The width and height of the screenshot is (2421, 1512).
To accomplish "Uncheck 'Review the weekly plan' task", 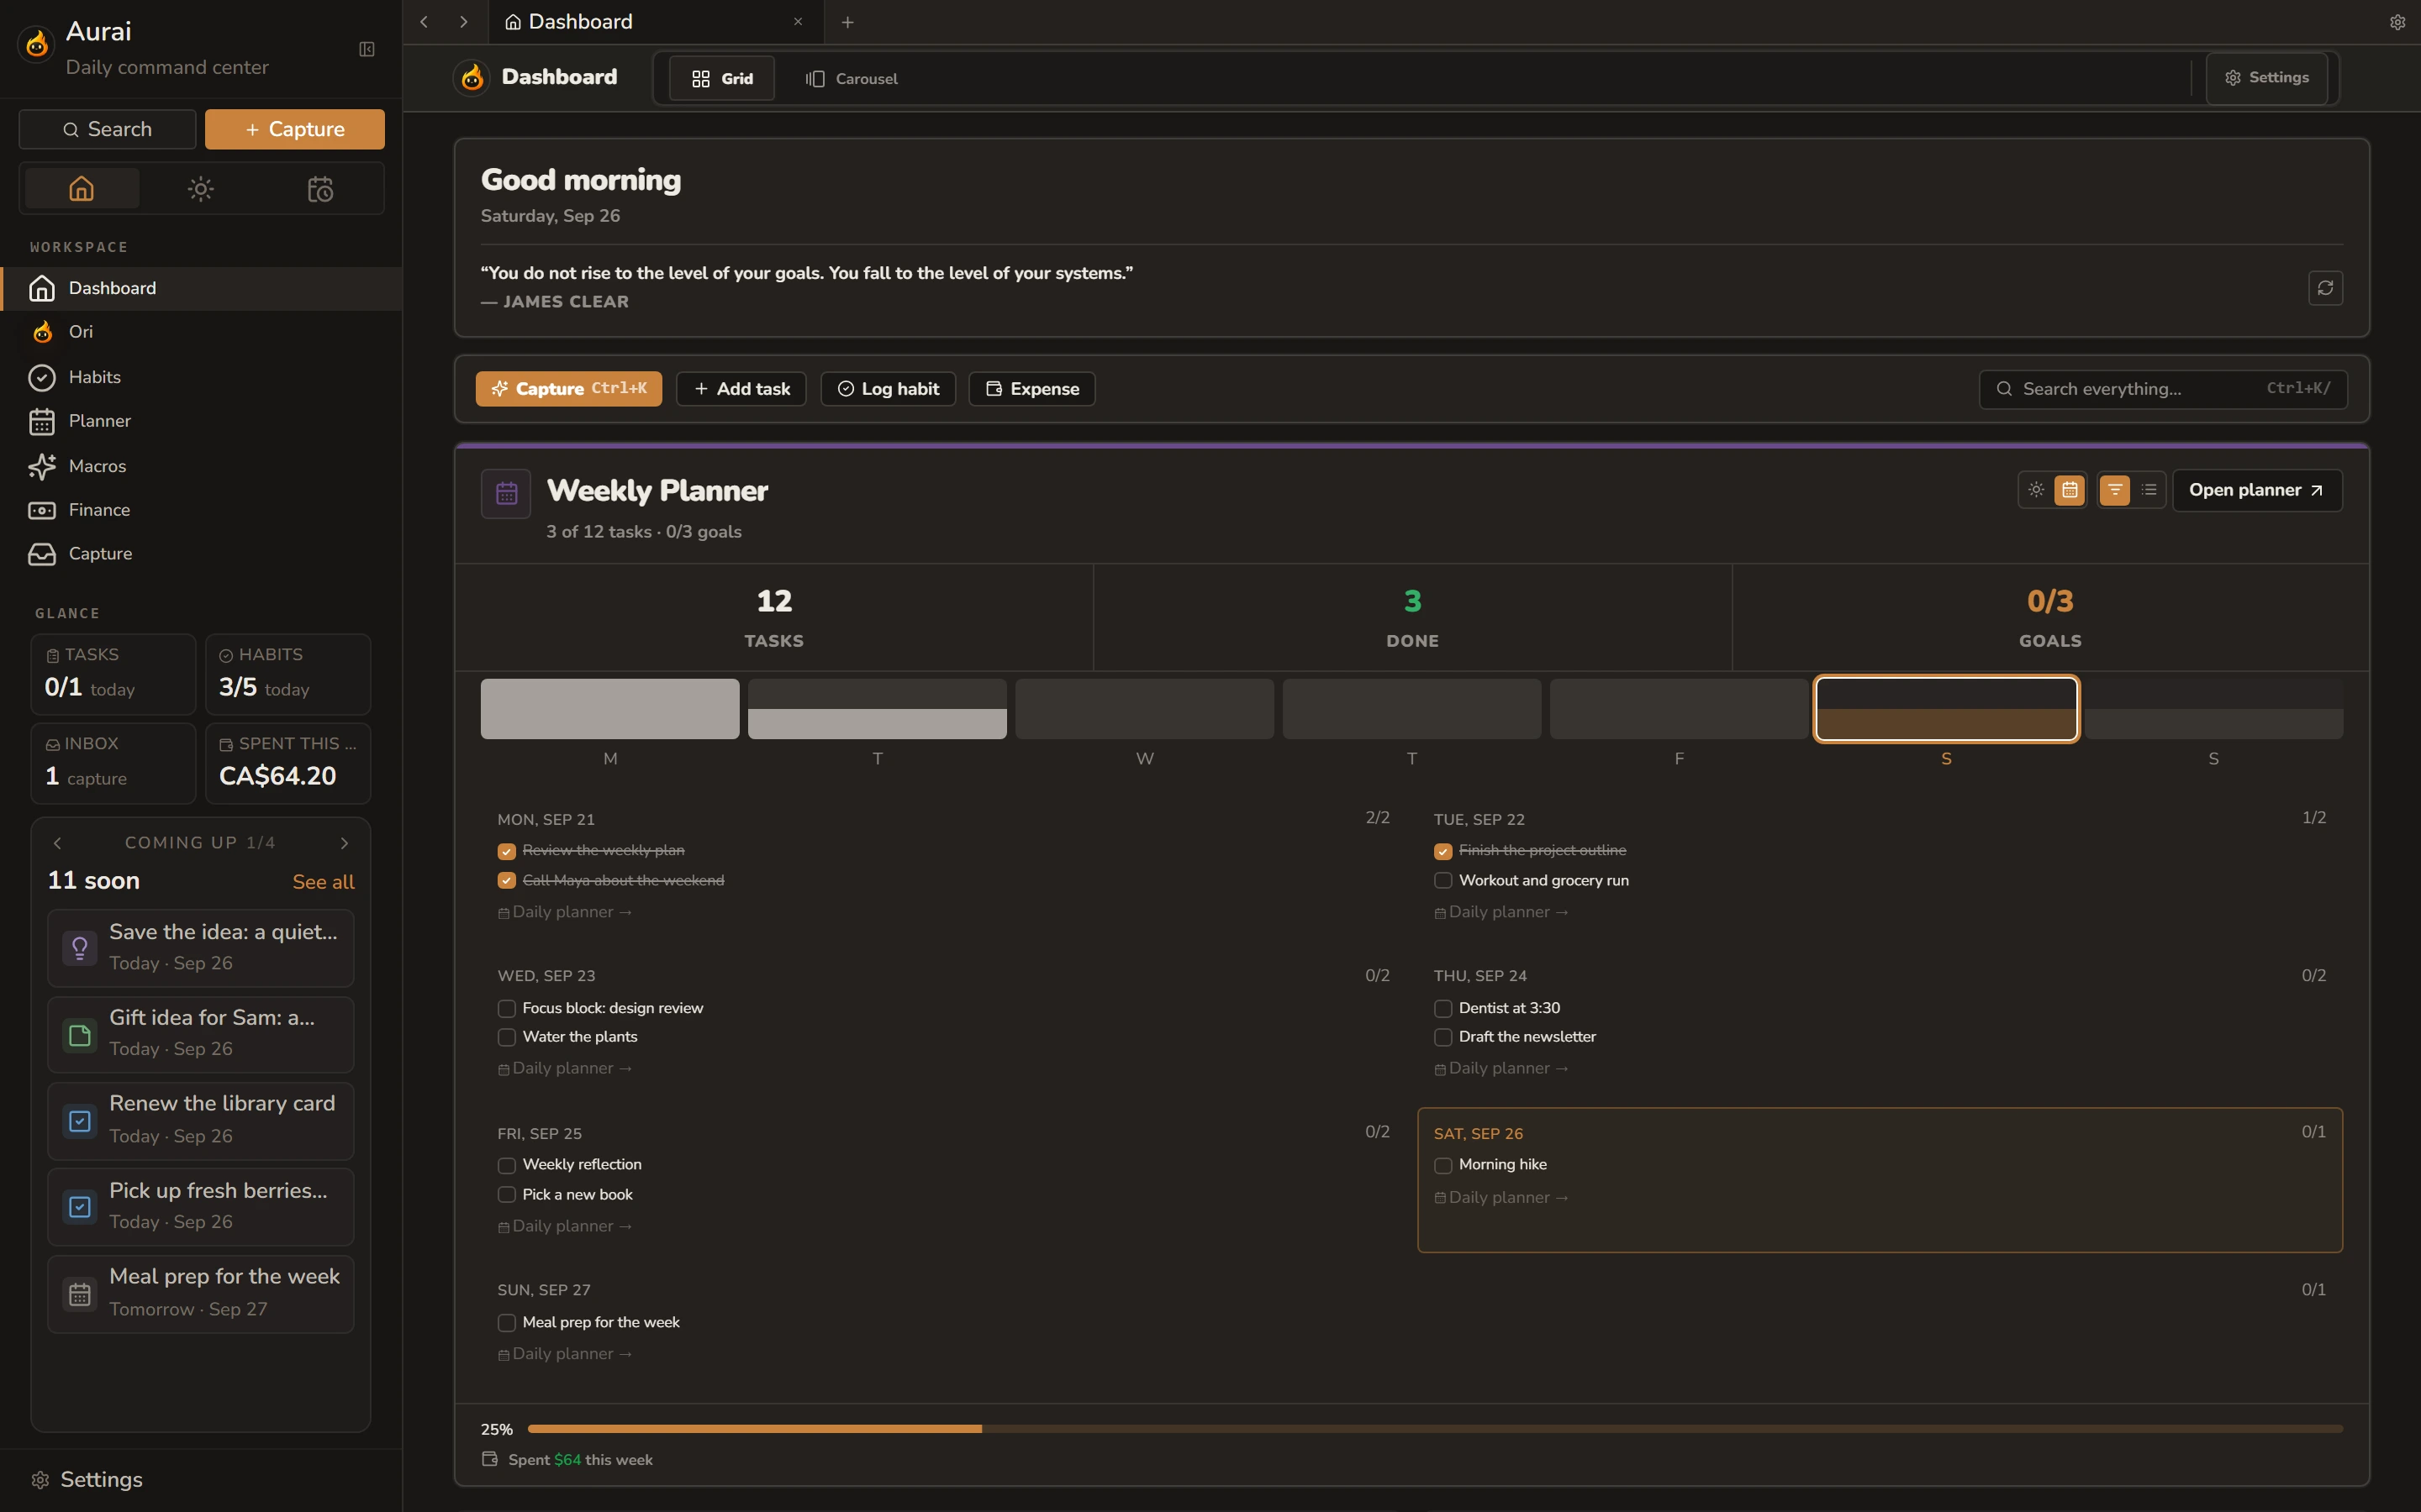I will pos(506,851).
